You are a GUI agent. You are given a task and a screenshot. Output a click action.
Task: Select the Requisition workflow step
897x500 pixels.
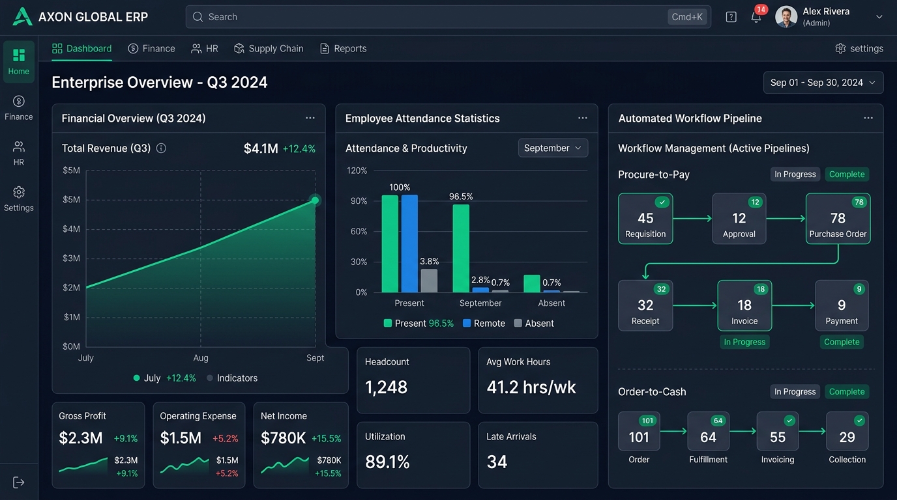645,219
